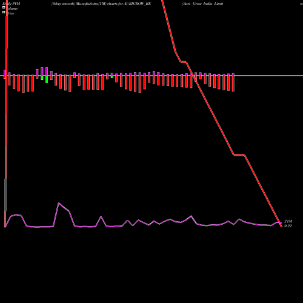The image size is (303, 303).
Task: Select the 'Price' legend label
Action: click(x=10, y=13)
